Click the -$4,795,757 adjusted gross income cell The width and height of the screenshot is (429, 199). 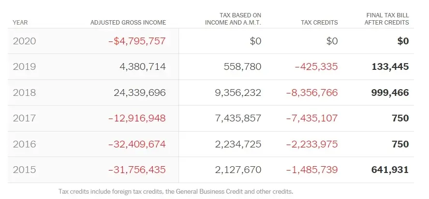(137, 41)
